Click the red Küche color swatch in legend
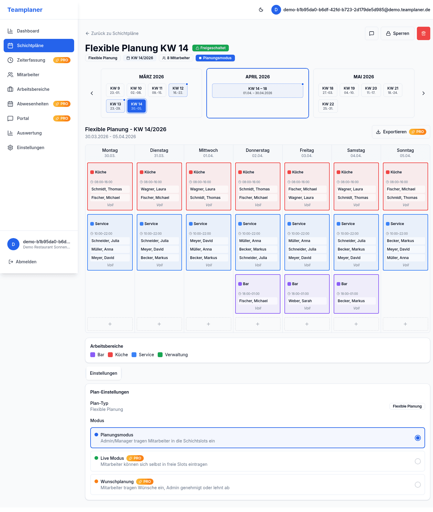The image size is (433, 512). click(x=110, y=355)
